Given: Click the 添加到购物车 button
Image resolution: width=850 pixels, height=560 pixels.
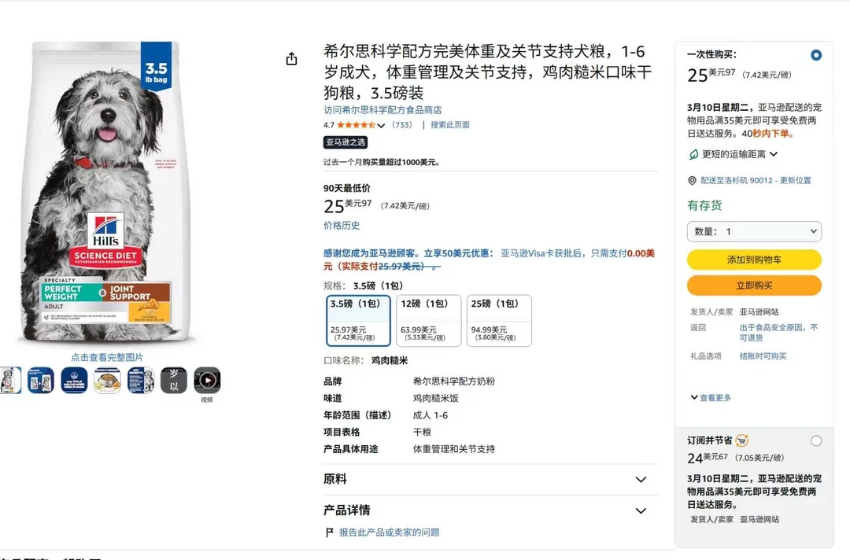Looking at the screenshot, I should [x=754, y=260].
